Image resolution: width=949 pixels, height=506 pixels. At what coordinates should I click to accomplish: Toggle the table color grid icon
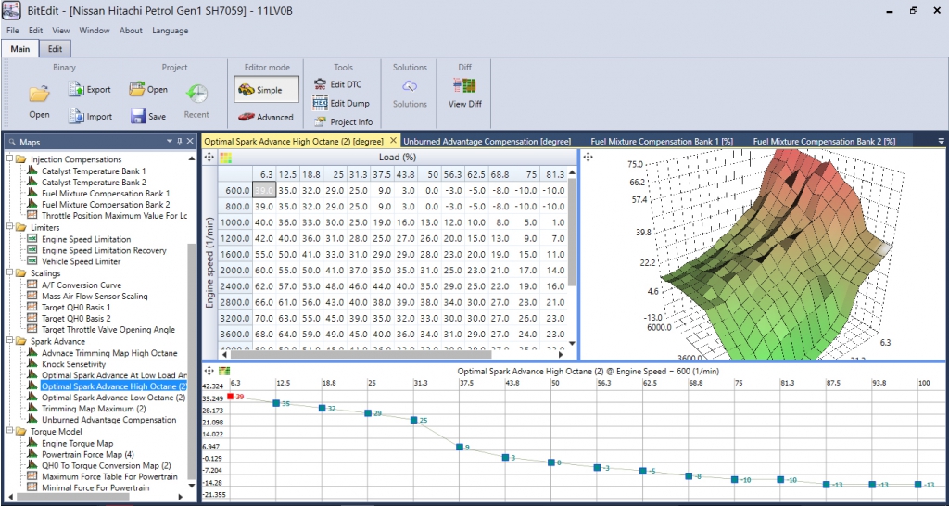click(225, 158)
